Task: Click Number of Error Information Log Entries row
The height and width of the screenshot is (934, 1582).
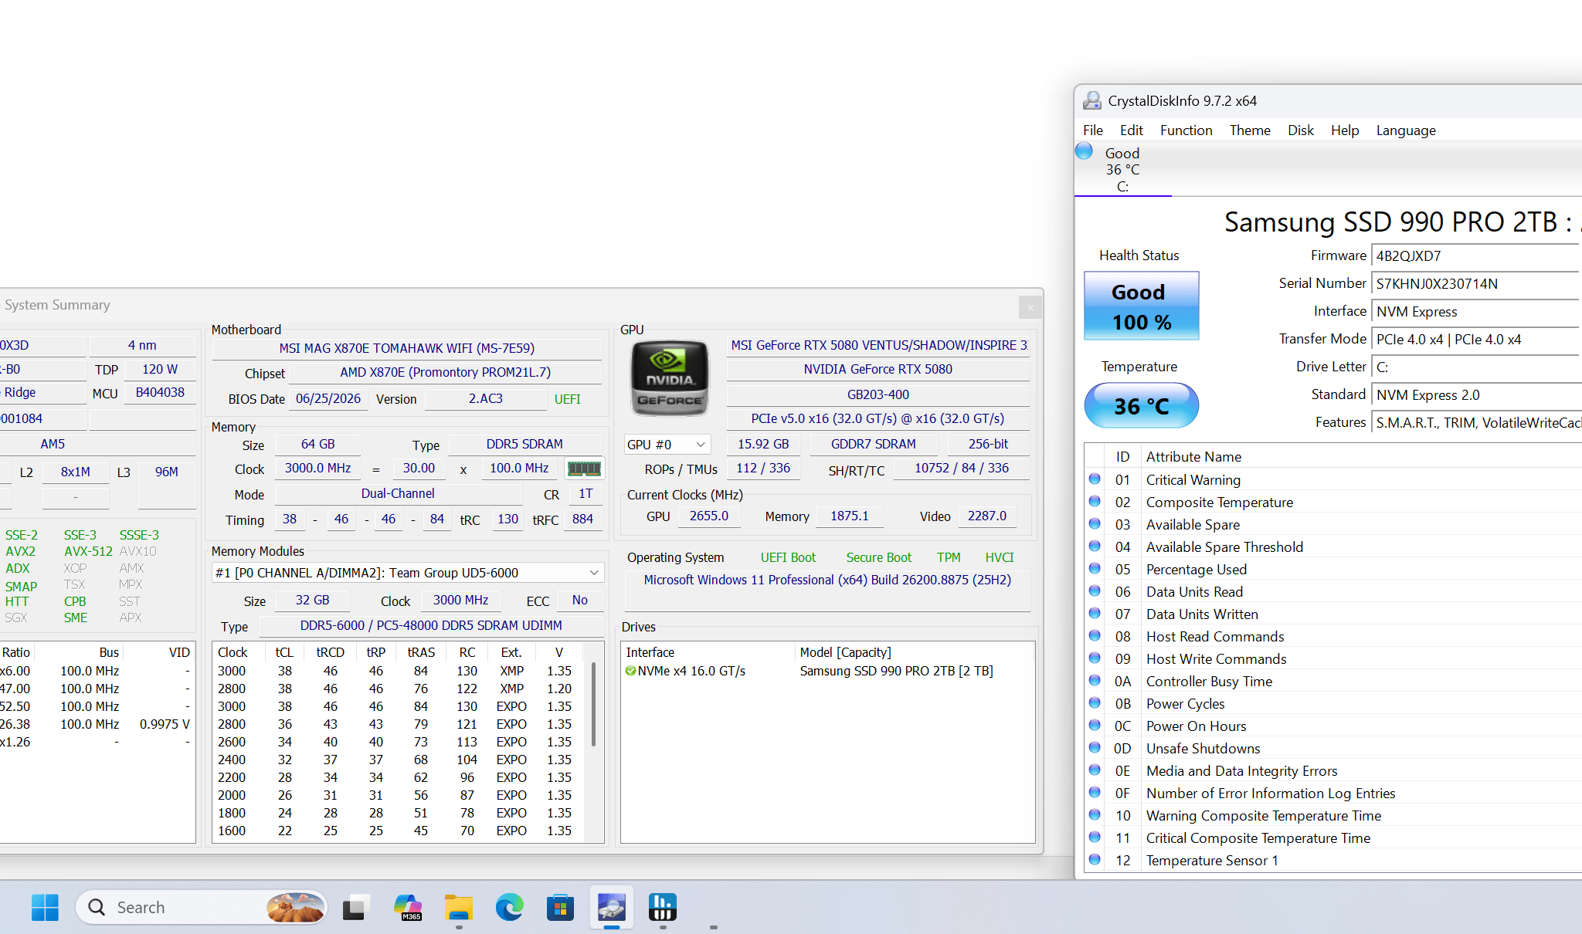Action: (1333, 793)
